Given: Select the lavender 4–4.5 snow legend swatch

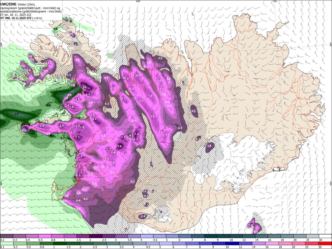Looking at the screenshot, I should [x=147, y=236].
